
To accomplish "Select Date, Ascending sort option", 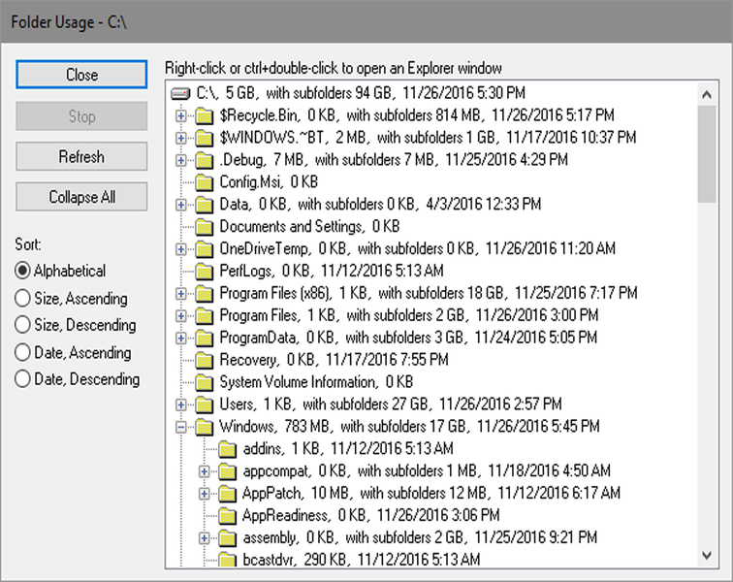I will (x=73, y=352).
